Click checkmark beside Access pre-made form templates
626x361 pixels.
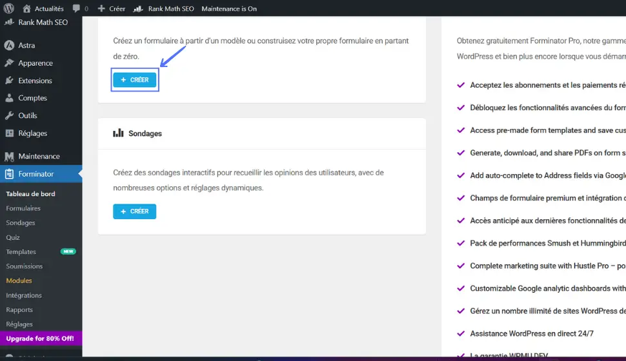pos(461,130)
